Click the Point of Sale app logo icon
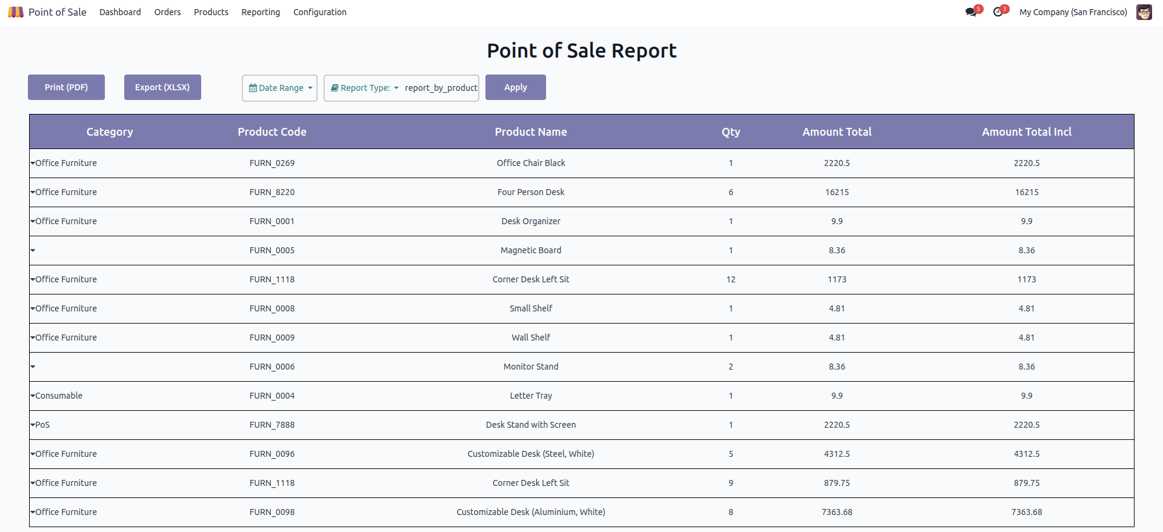Viewport: 1163px width, 532px height. tap(16, 12)
